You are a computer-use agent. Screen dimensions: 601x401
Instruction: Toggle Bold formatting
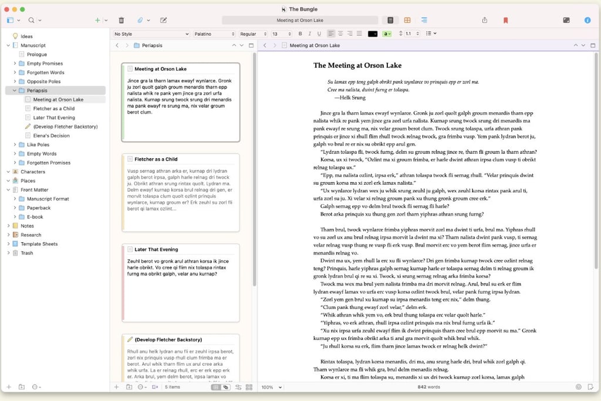point(300,33)
